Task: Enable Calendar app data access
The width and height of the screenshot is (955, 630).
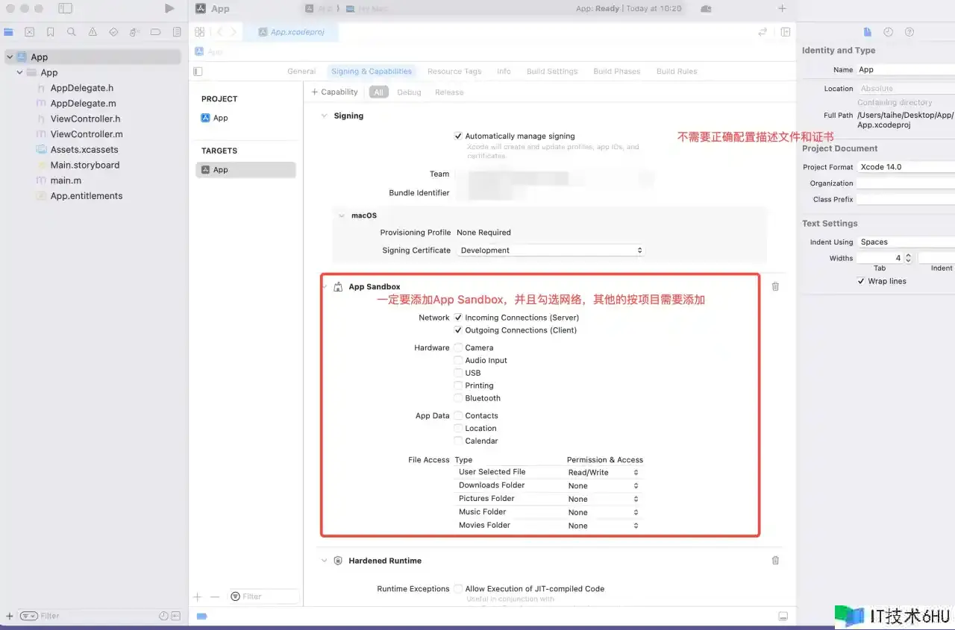Action: pos(458,441)
